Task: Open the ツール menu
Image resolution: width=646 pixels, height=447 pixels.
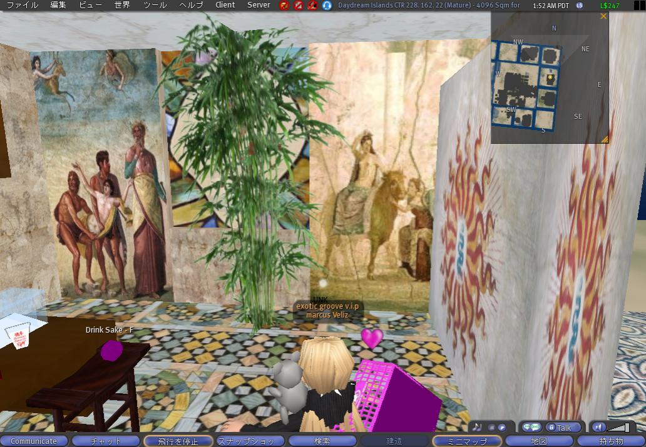Action: [155, 5]
